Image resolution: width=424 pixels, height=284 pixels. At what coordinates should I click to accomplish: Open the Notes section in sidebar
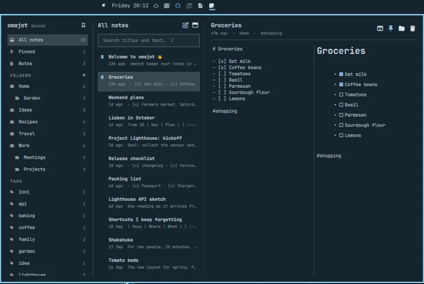[x=48, y=63]
